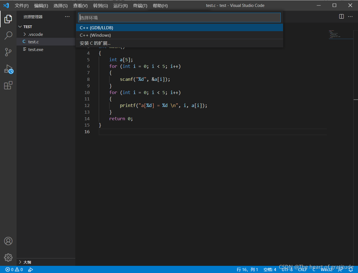
Task: Split the editor to the right
Action: pos(341,17)
